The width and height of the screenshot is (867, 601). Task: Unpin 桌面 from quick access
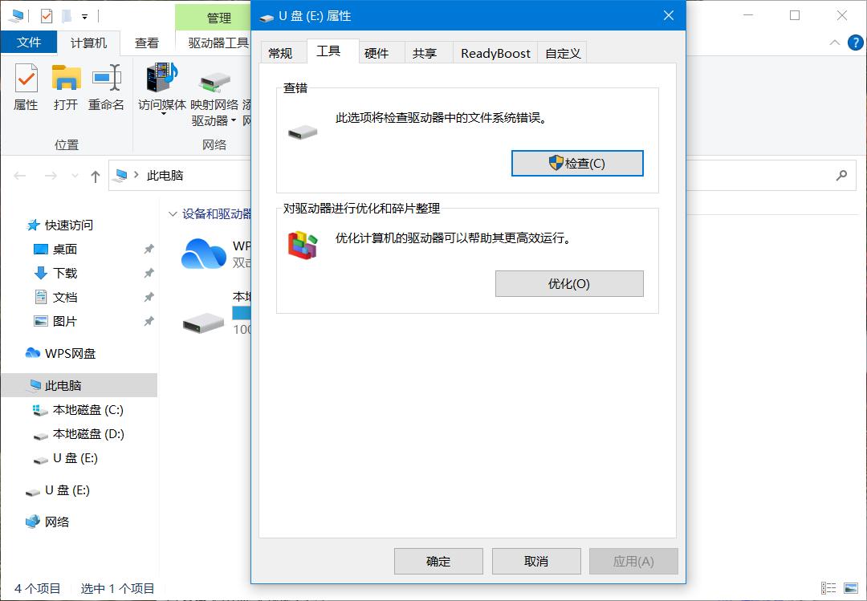coord(148,249)
